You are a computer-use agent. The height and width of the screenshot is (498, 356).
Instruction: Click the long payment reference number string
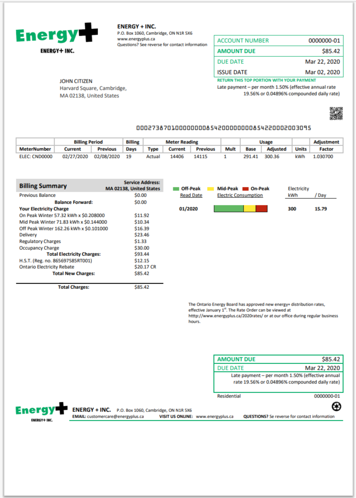click(223, 128)
